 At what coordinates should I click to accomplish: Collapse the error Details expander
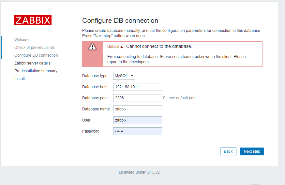[x=115, y=47]
